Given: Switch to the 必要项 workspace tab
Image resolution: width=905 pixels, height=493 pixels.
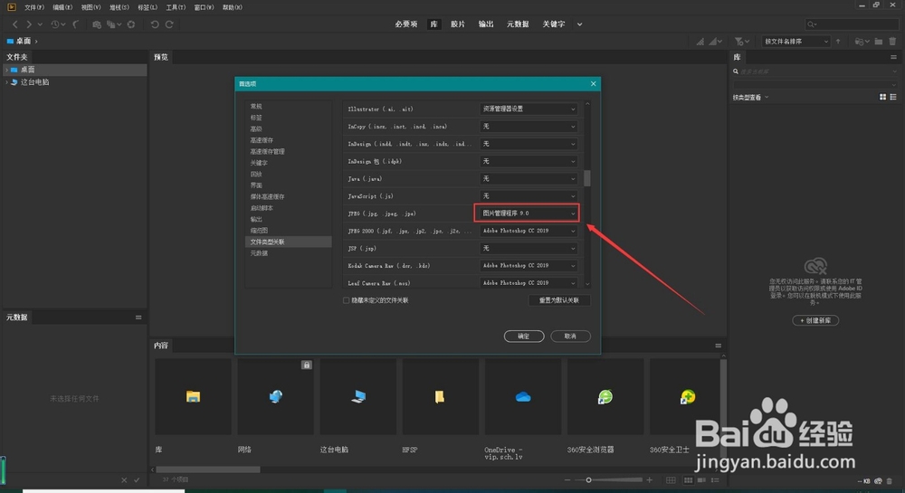Looking at the screenshot, I should point(406,24).
